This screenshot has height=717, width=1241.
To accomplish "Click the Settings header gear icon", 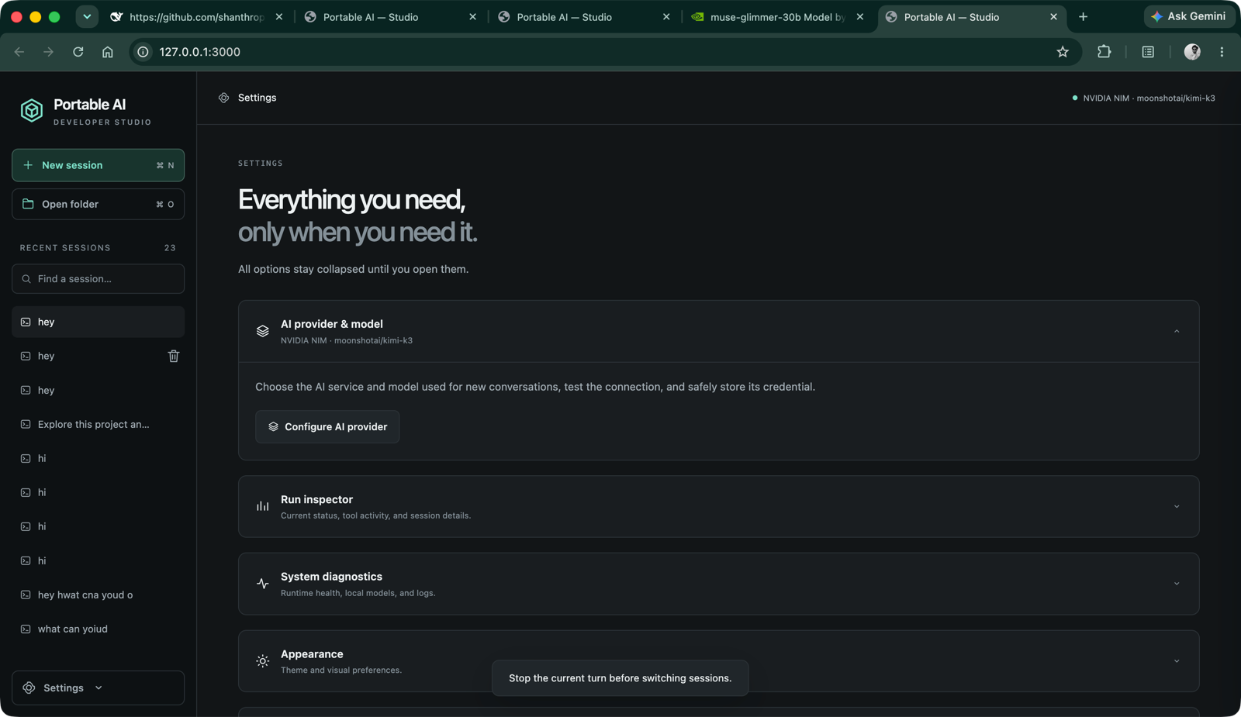I will tap(223, 98).
